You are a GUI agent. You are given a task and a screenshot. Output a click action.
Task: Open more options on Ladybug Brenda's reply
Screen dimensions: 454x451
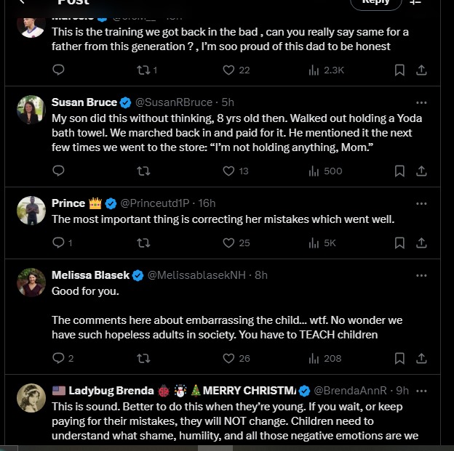tap(421, 391)
